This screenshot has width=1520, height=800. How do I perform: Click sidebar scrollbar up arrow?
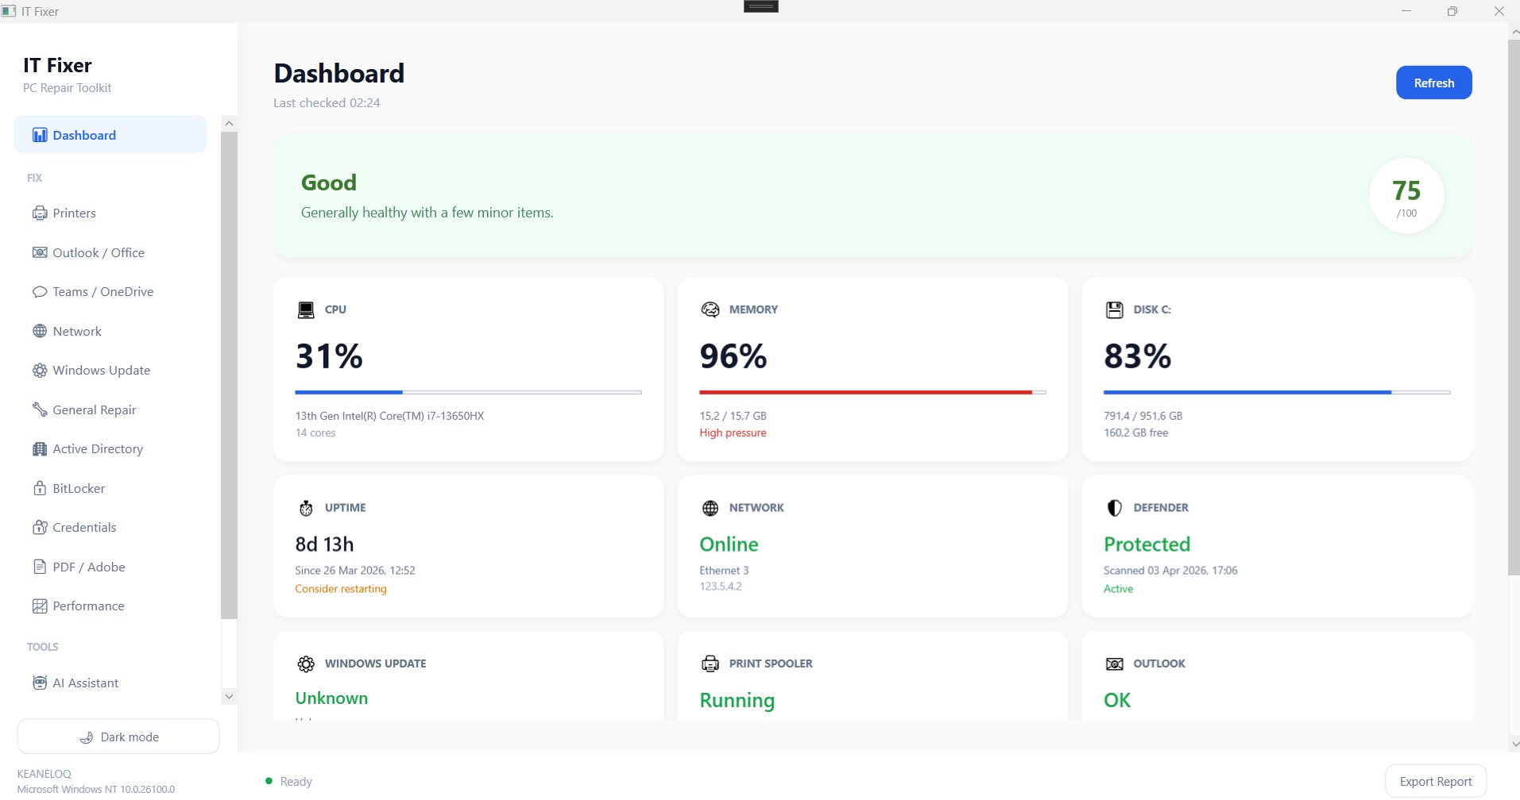(x=229, y=123)
